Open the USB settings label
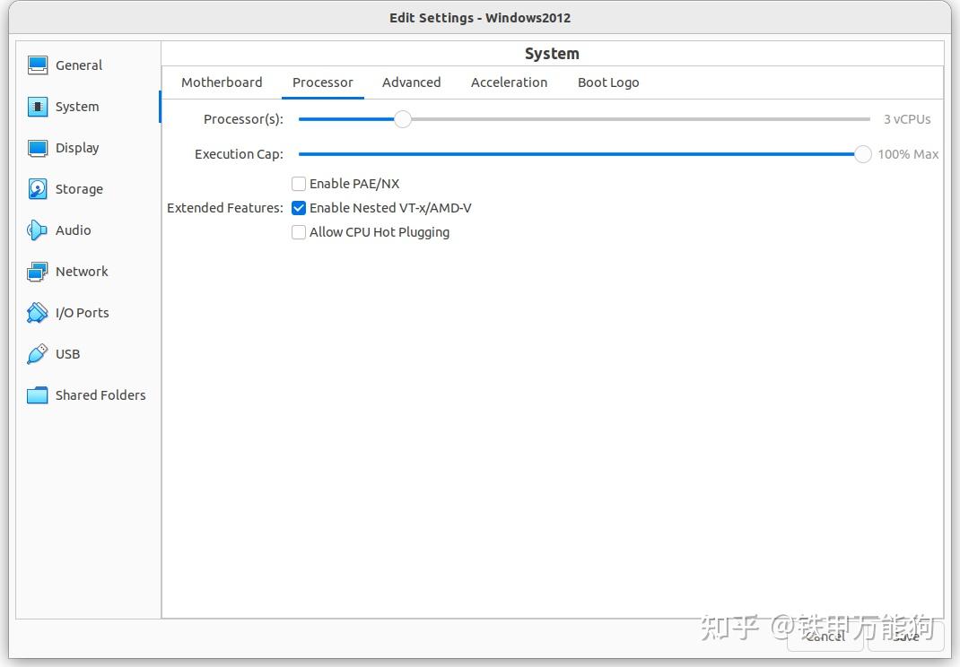The height and width of the screenshot is (667, 960). click(x=68, y=354)
